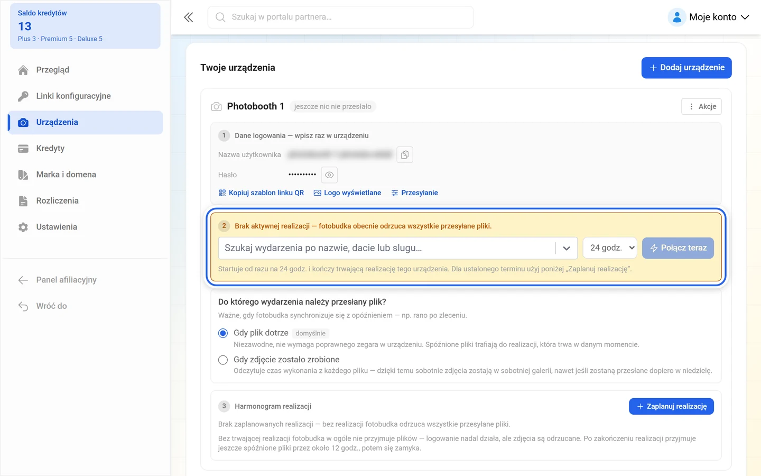
Task: Click the sliders icon for Przesyłanie
Action: [x=395, y=193]
